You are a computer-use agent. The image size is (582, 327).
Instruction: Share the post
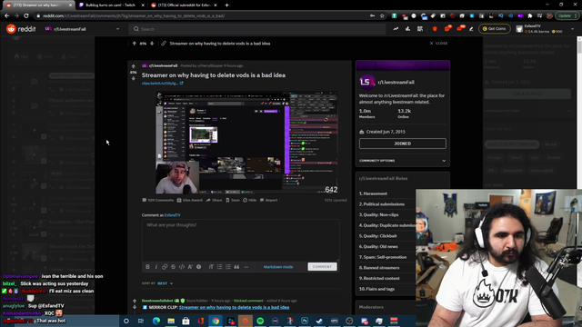pos(215,200)
